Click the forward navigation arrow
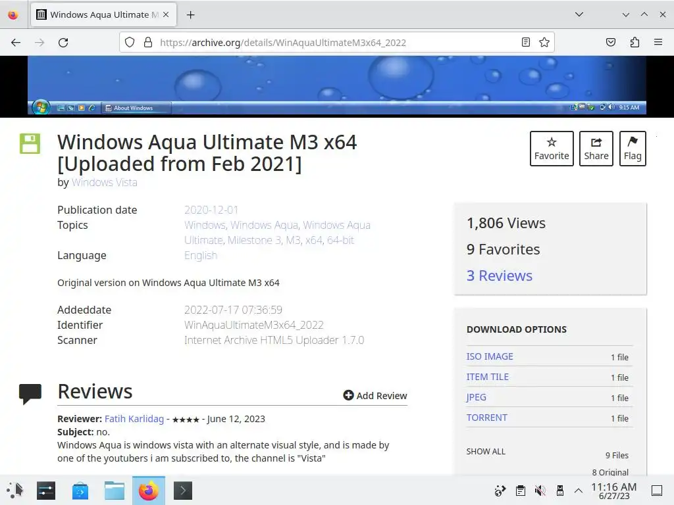Screen dimensions: 674x505 coord(39,43)
